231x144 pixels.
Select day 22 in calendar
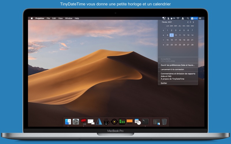(x=167, y=45)
